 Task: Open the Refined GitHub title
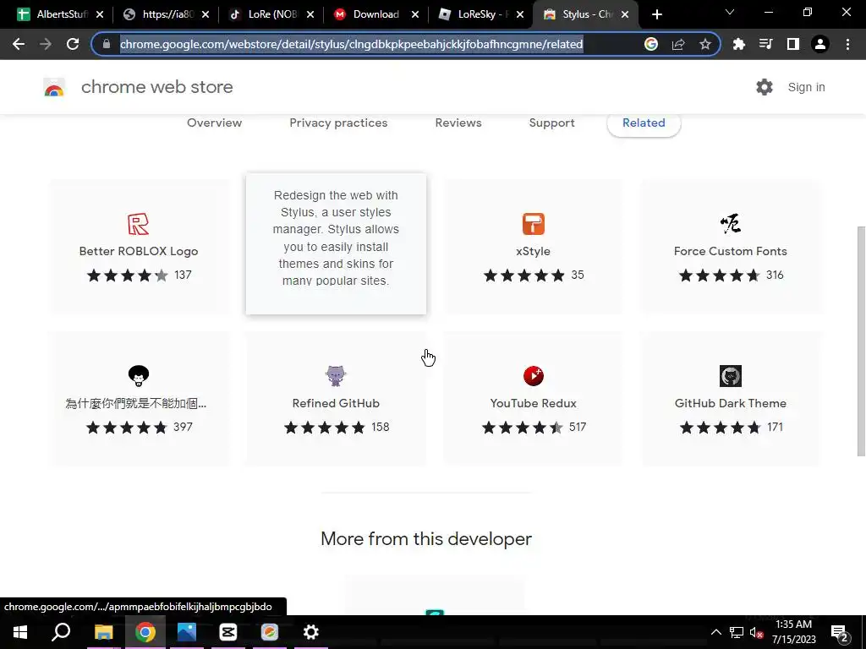click(336, 403)
